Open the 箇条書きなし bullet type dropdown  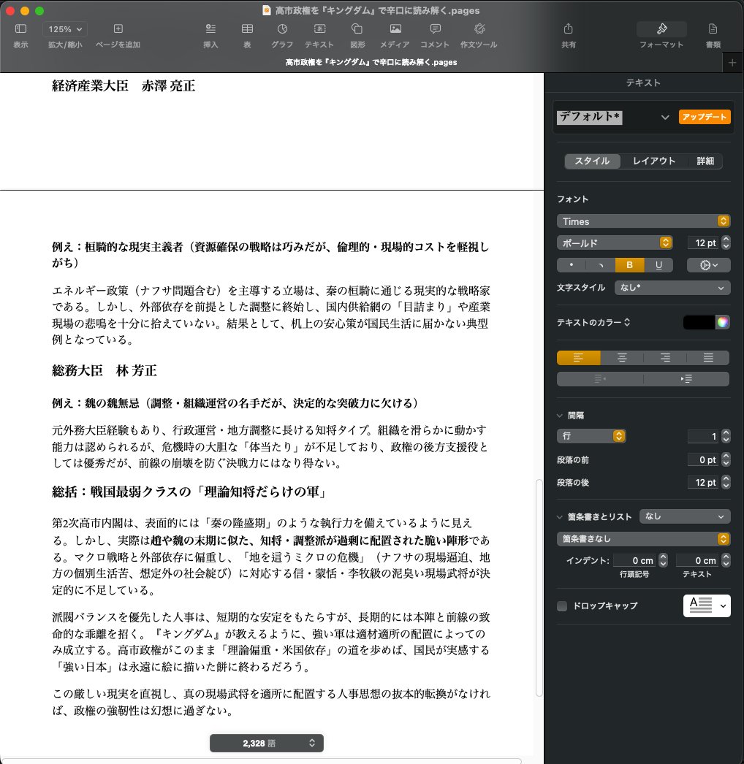(643, 539)
